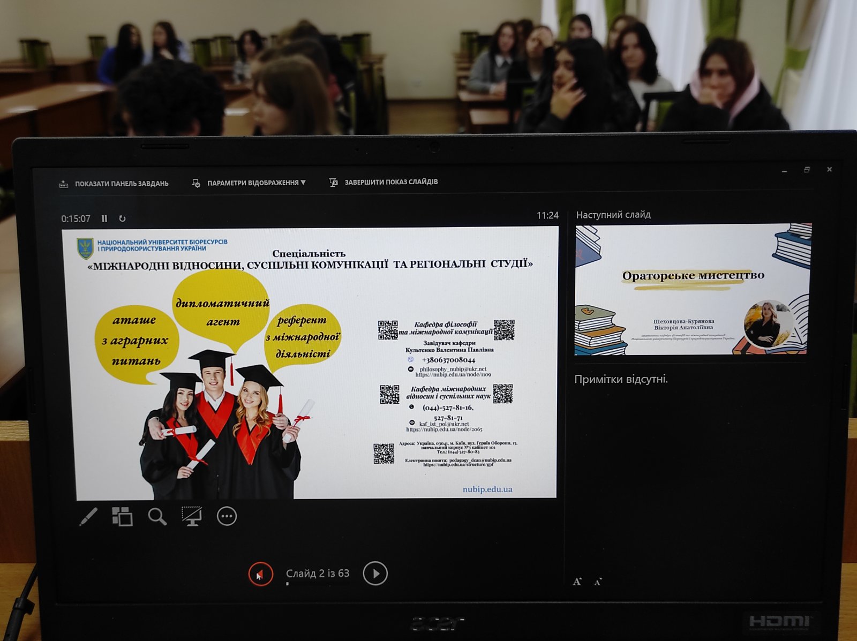Restore down the presenter view window
857x641 pixels.
tap(807, 170)
